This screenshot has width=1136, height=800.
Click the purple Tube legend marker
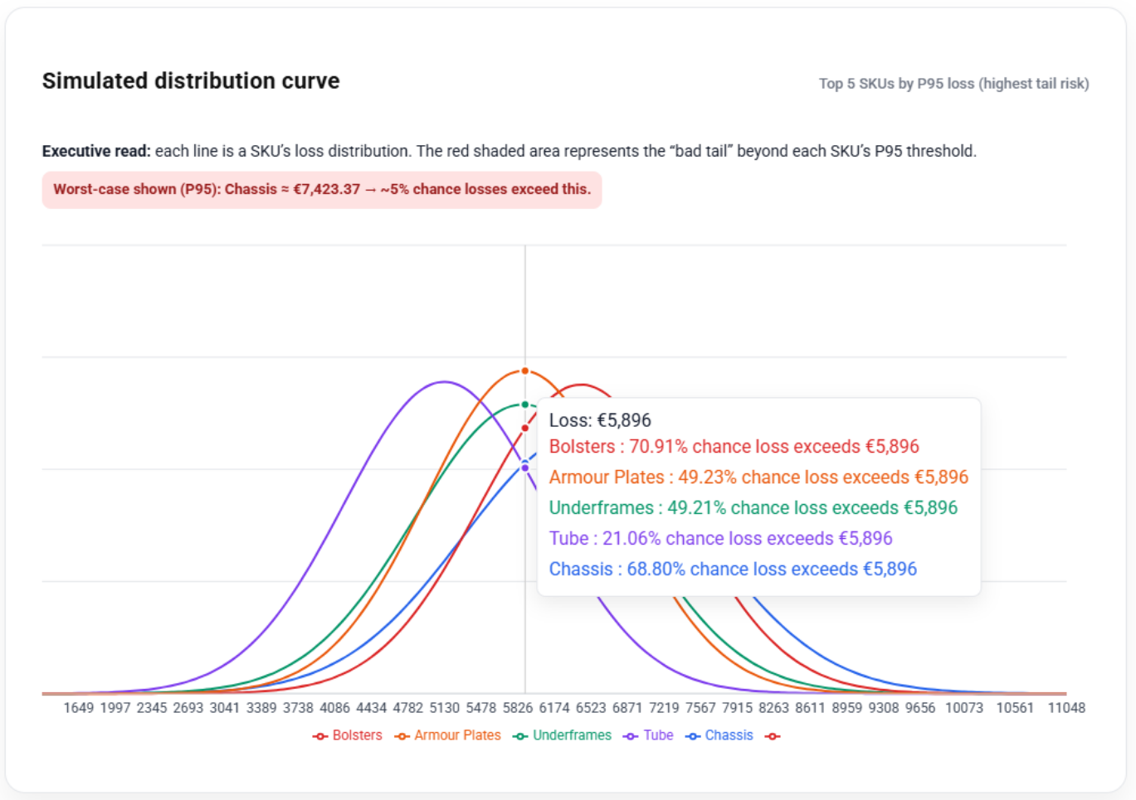(x=631, y=736)
